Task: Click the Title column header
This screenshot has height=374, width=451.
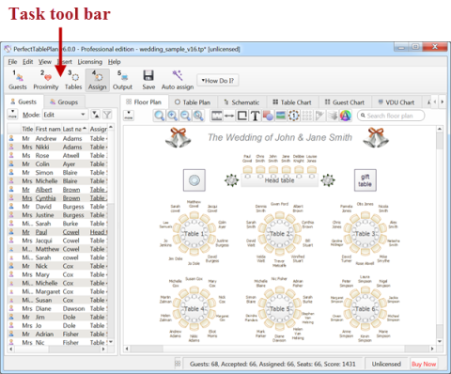Action: coord(27,129)
